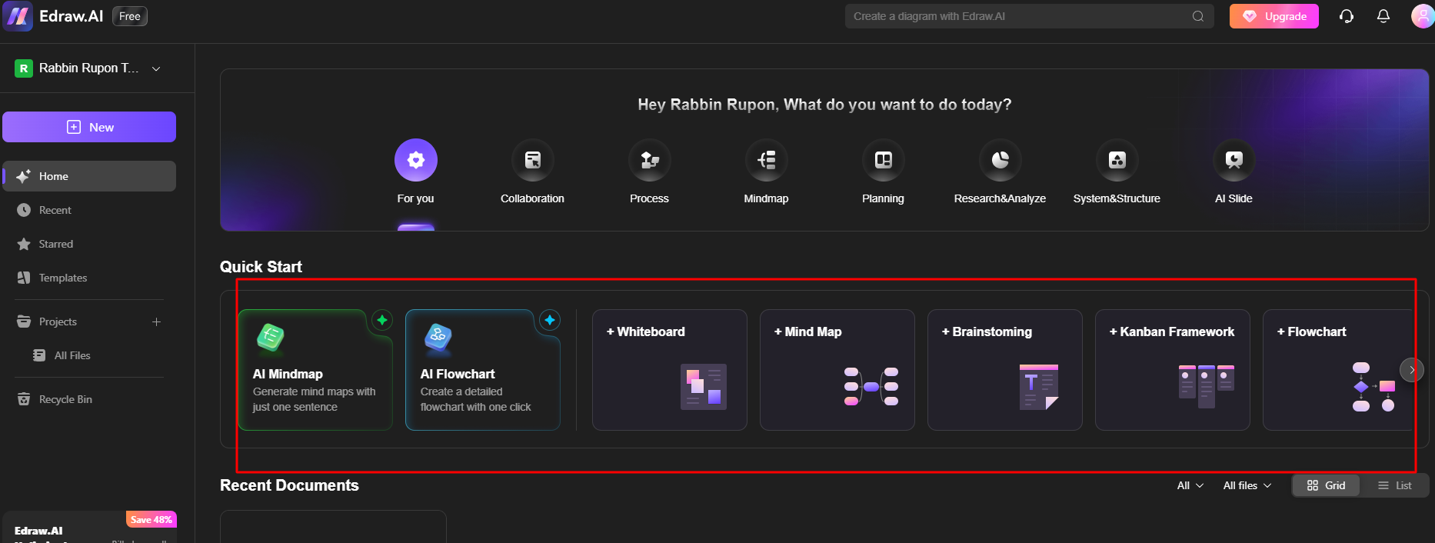Open Projects in sidebar
This screenshot has height=543, width=1435.
click(58, 321)
